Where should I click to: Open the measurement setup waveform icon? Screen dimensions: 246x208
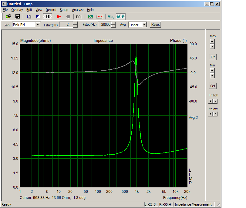(100, 17)
